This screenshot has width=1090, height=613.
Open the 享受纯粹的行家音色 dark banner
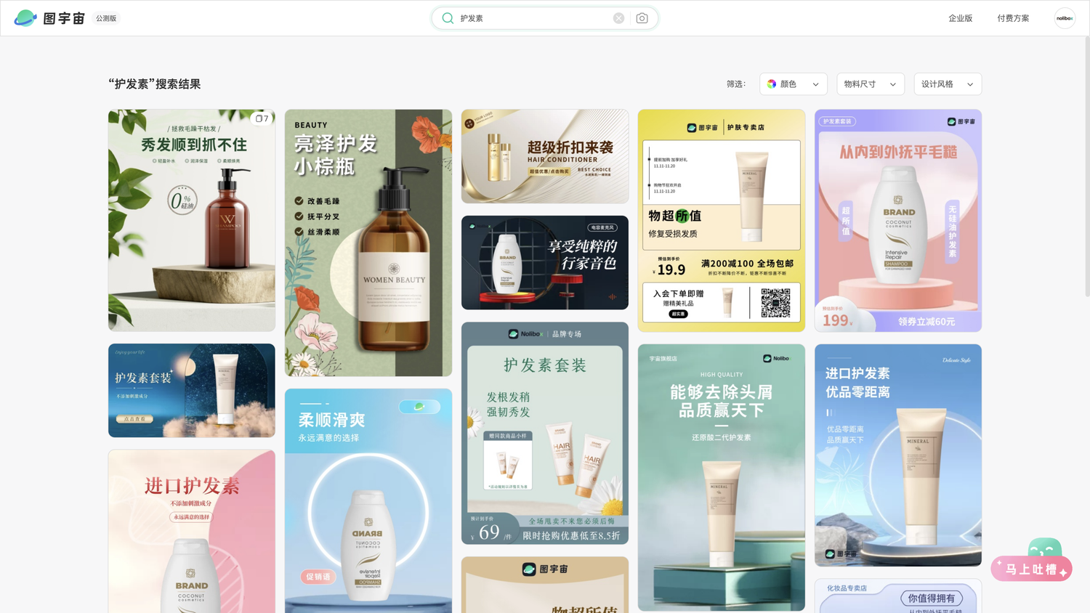pos(545,262)
